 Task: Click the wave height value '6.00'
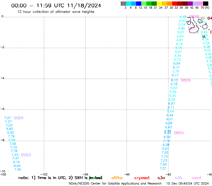[x=172, y=96]
